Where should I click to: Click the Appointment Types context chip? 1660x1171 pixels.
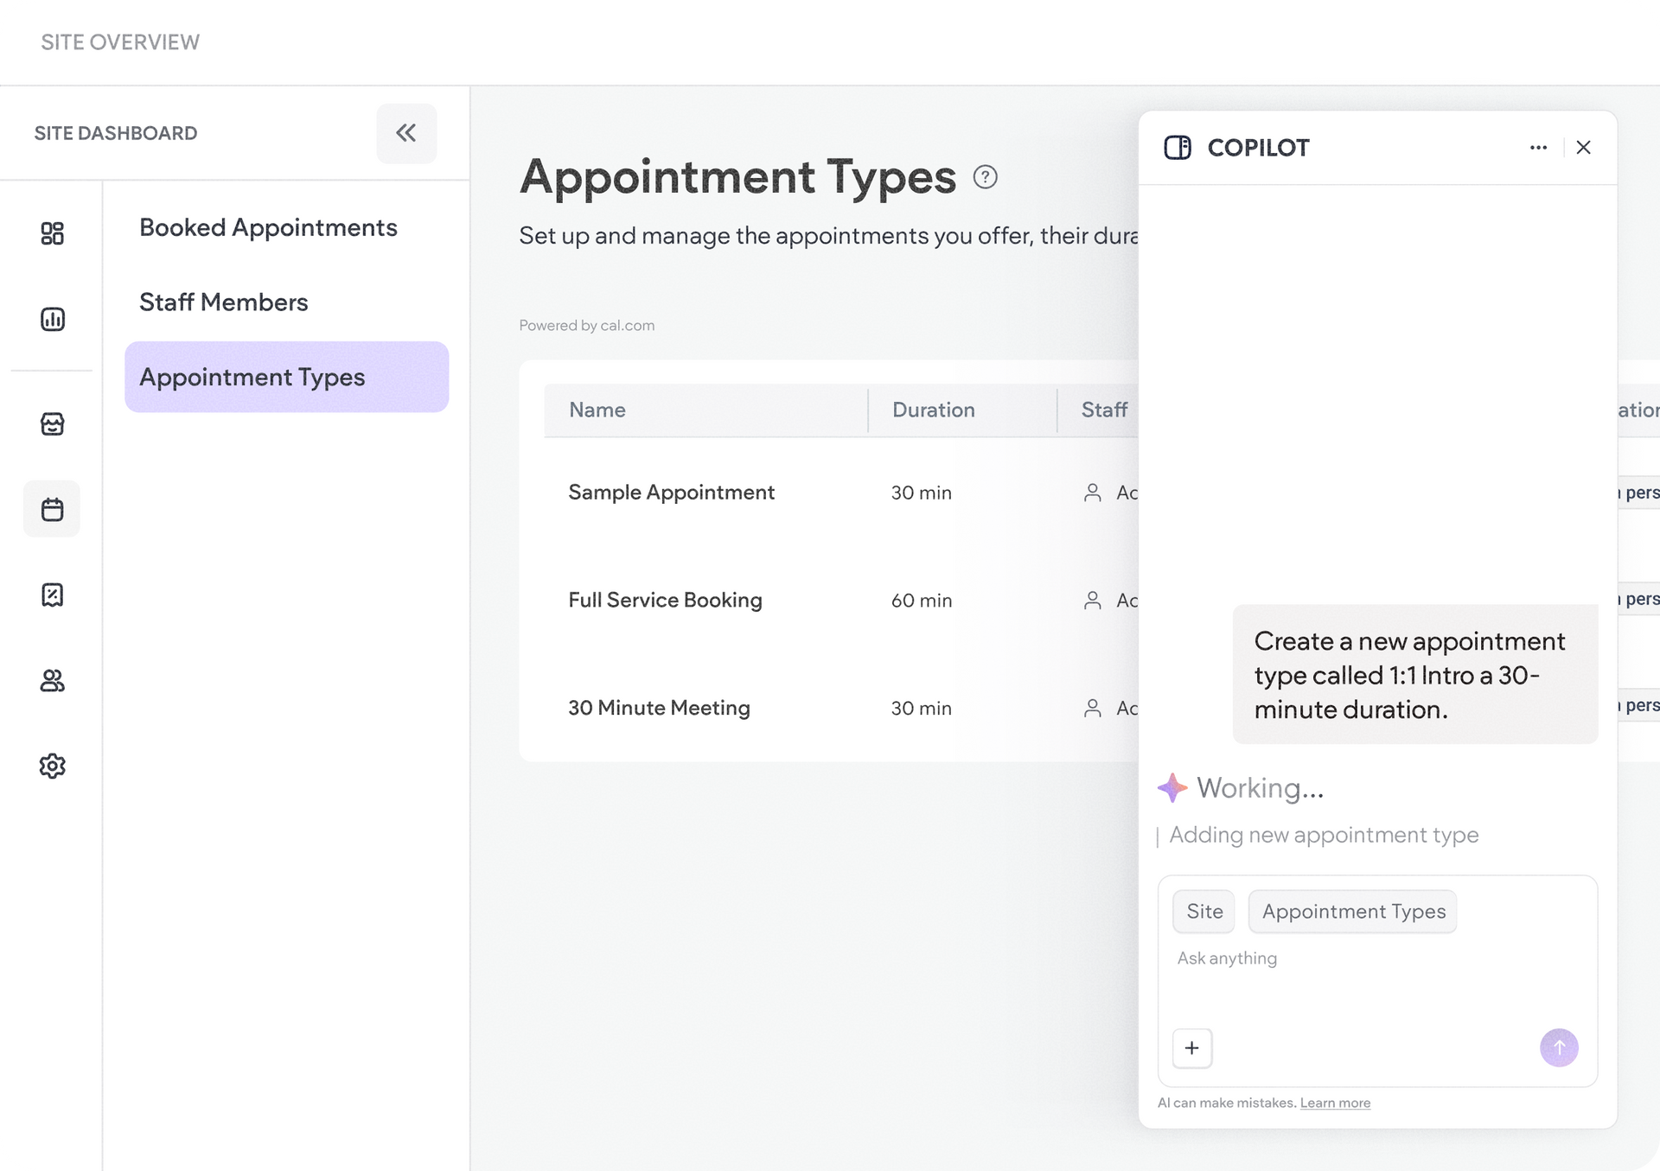1353,912
